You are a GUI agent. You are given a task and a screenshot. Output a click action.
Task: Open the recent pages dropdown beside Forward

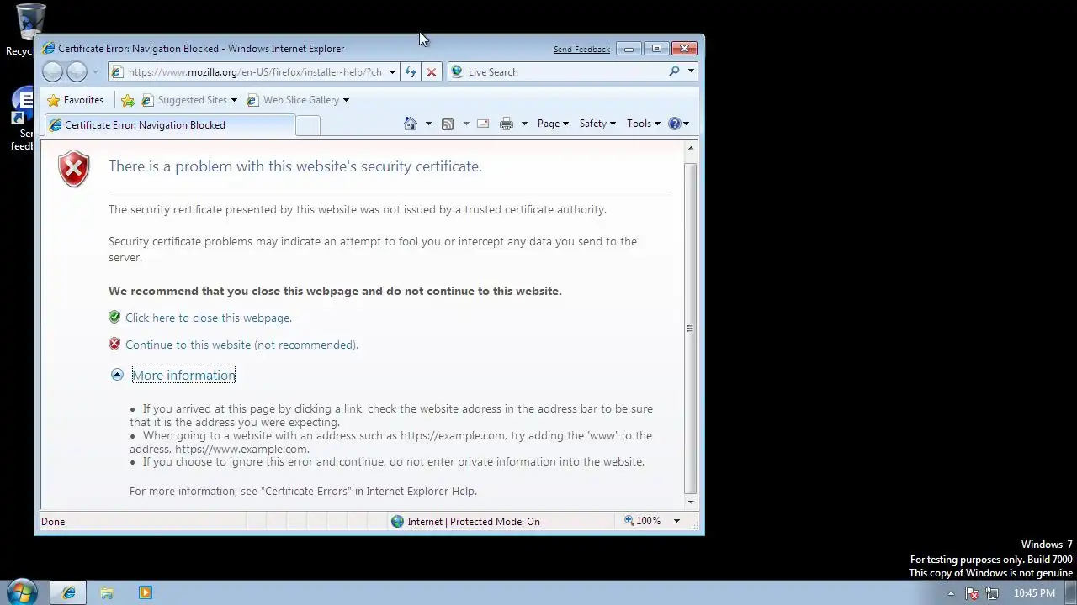tap(95, 72)
